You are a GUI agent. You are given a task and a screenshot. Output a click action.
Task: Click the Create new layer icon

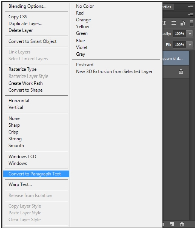click(172, 224)
